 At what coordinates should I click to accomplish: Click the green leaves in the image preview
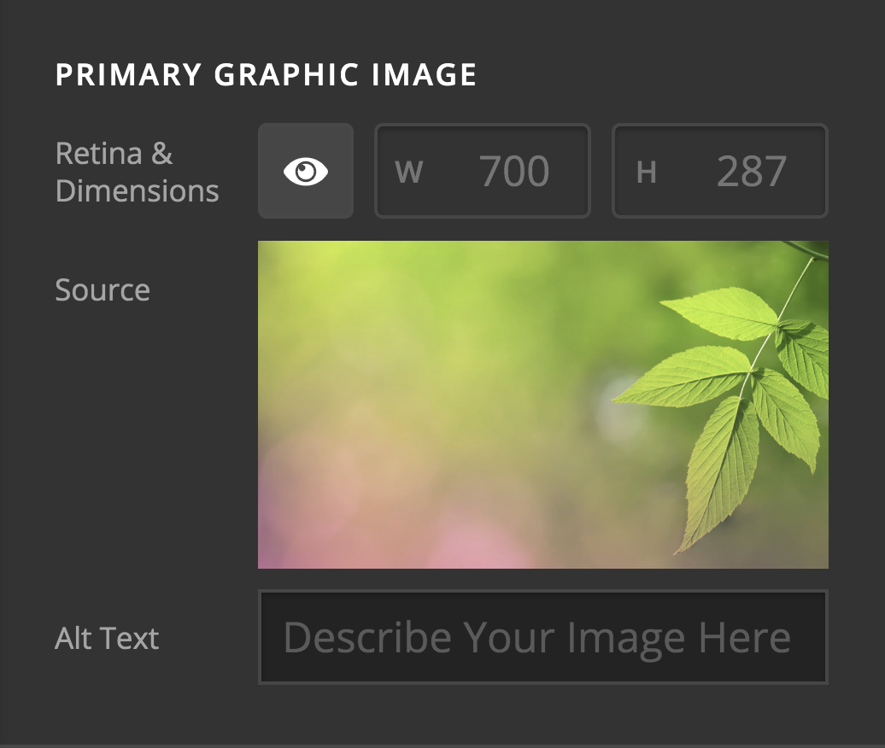pyautogui.click(x=743, y=384)
